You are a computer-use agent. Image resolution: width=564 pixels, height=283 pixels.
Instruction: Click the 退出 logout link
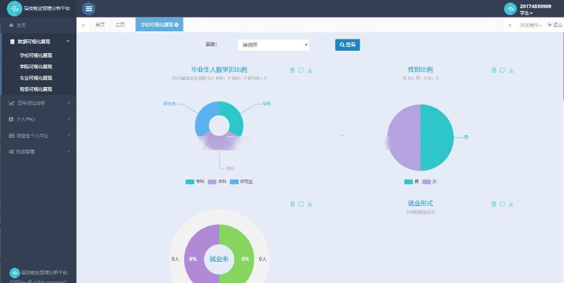(x=555, y=25)
